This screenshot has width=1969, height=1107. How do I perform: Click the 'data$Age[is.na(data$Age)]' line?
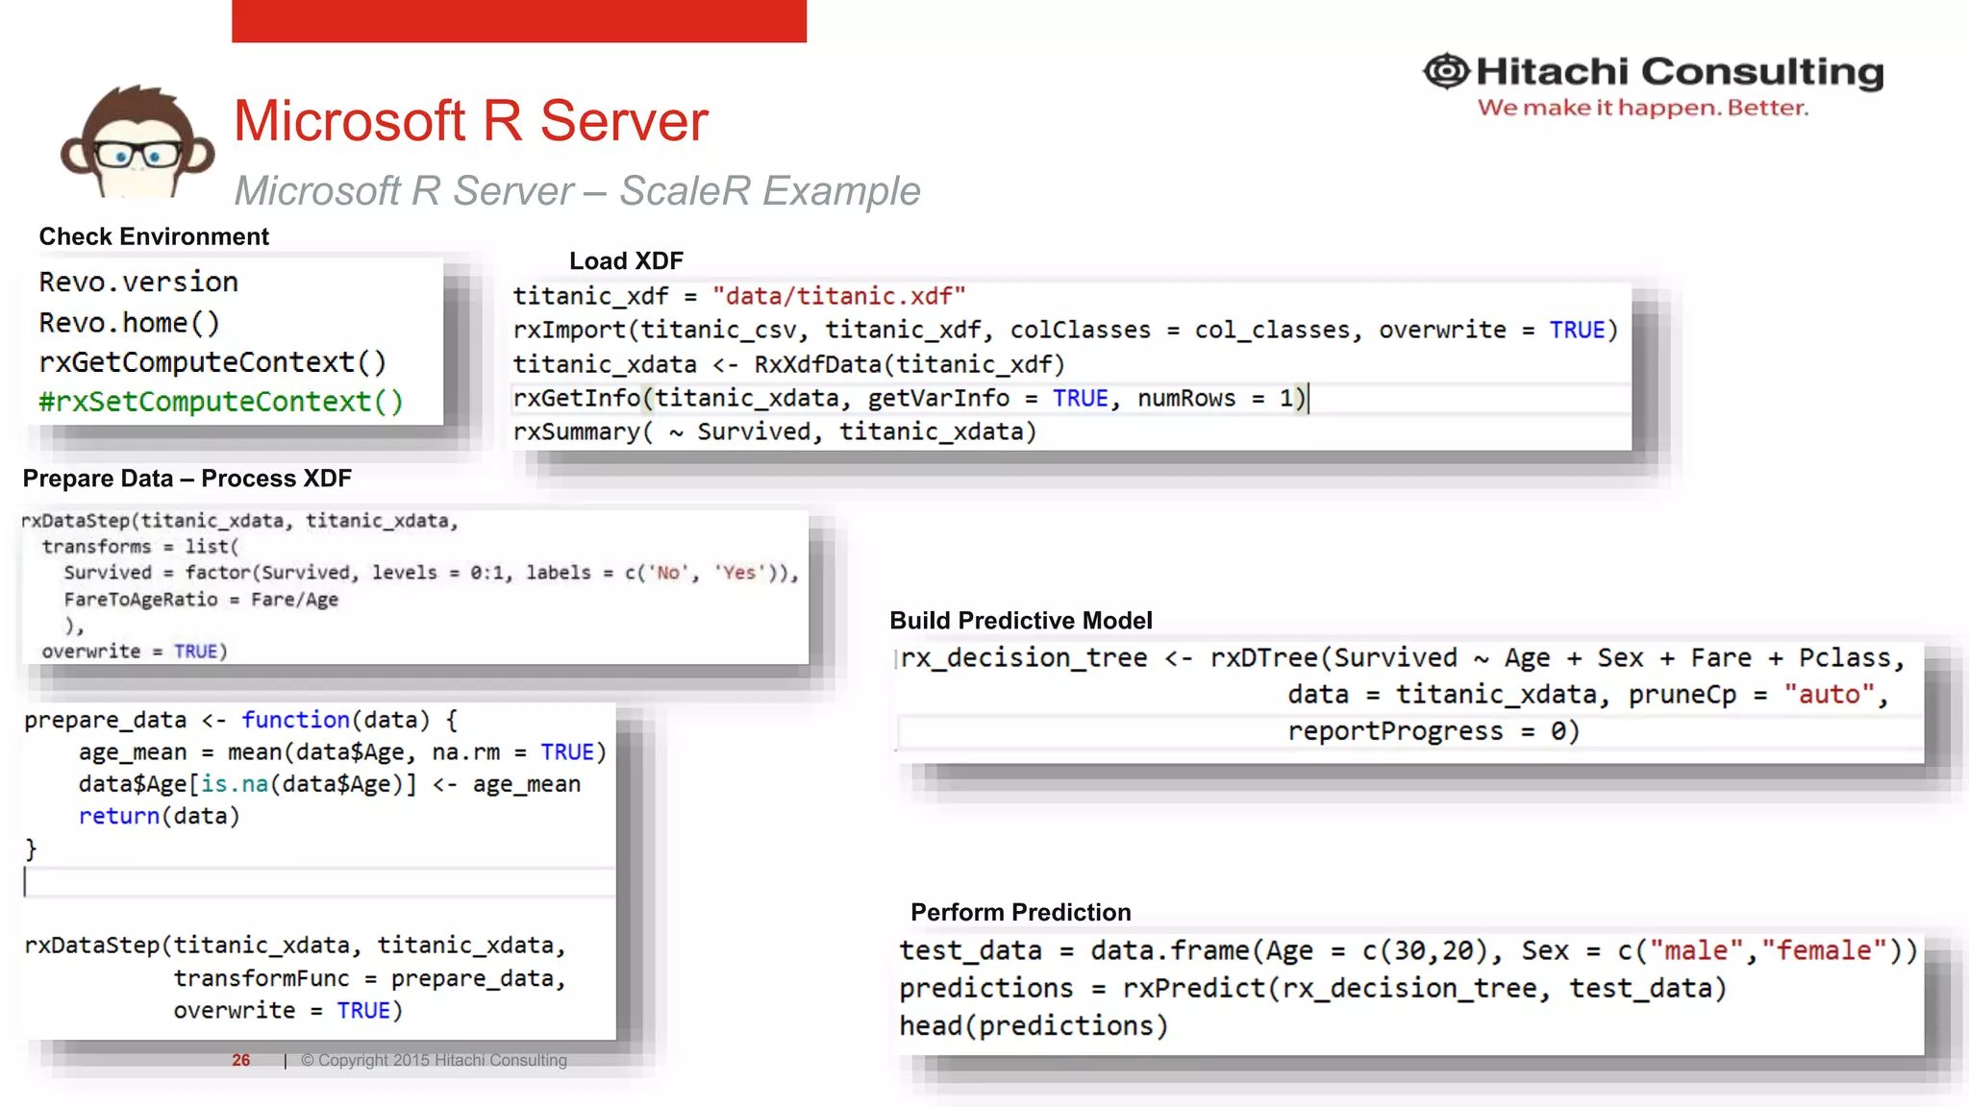pyautogui.click(x=330, y=784)
